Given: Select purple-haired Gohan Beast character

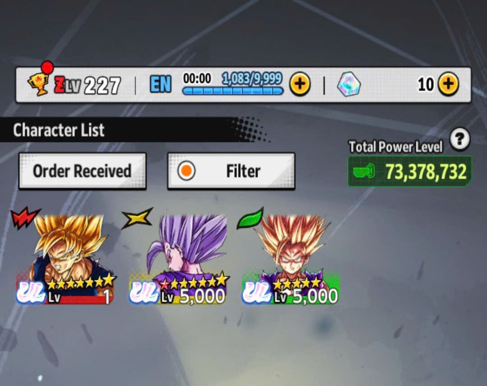Looking at the screenshot, I should (x=178, y=259).
